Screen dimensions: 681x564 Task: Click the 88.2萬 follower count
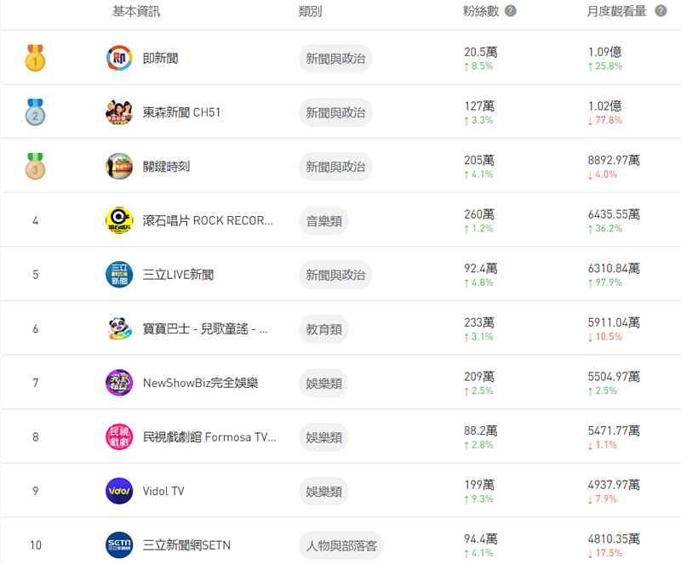pyautogui.click(x=481, y=430)
